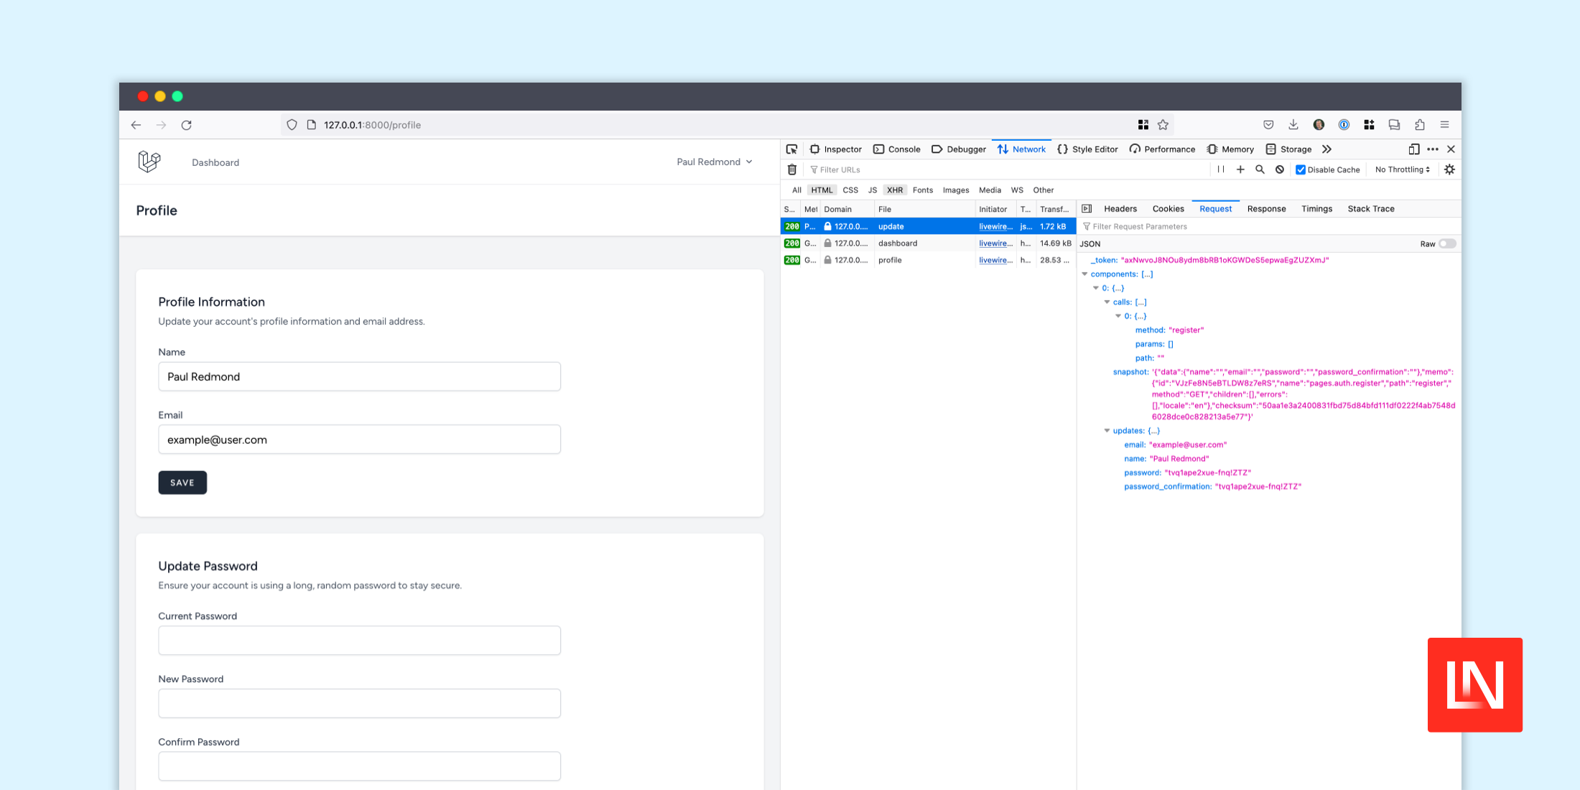The image size is (1580, 790).
Task: Open network search with the magnifier icon
Action: click(x=1260, y=169)
